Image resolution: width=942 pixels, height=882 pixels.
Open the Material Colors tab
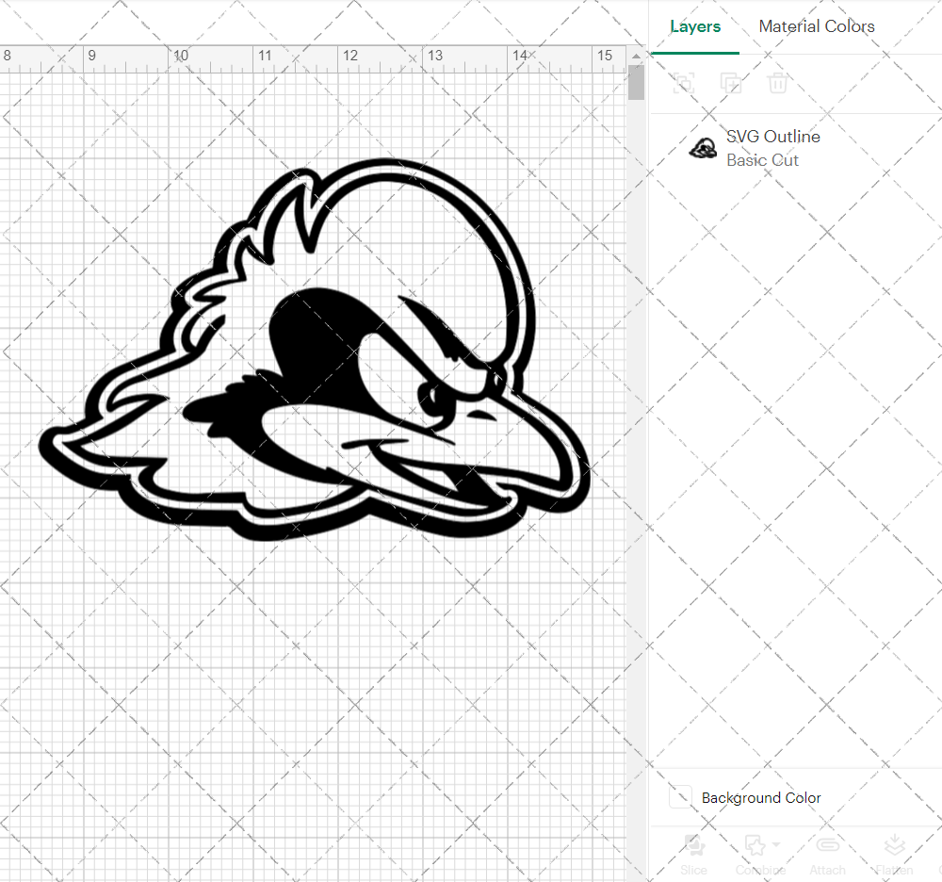coord(817,26)
